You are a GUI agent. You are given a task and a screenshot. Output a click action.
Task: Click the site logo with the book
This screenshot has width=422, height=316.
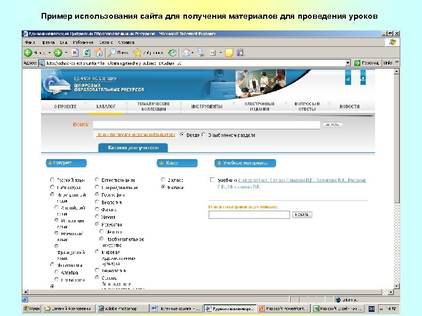pyautogui.click(x=56, y=84)
